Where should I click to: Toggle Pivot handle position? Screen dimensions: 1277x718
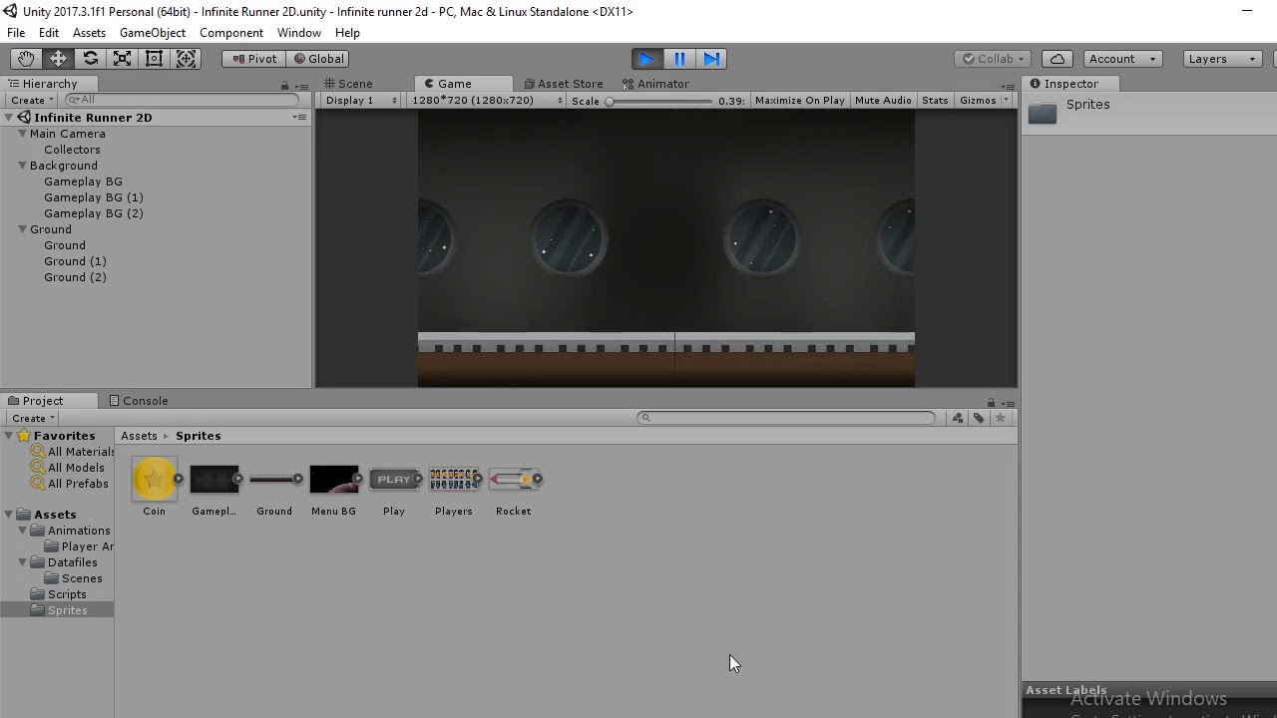point(253,59)
